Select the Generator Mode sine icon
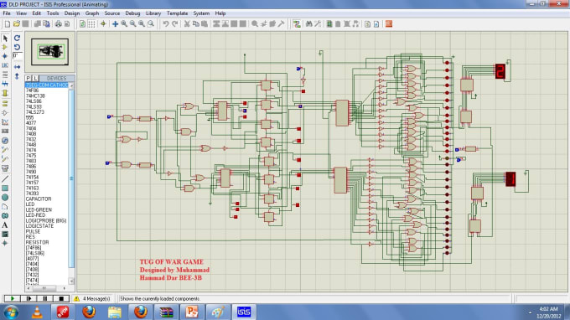The width and height of the screenshot is (570, 320). [5, 141]
